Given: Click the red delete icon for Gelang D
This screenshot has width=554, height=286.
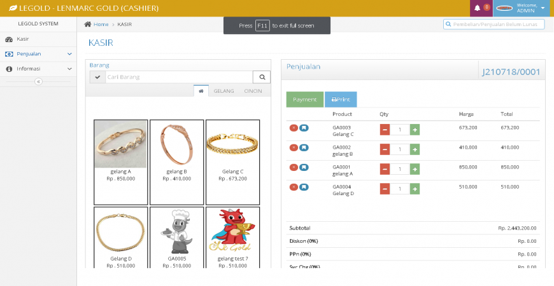Looking at the screenshot, I should (294, 187).
